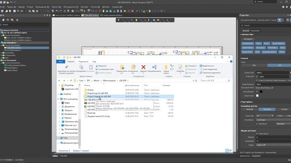291x163 pixels.
Task: Toggle Components selection filter button
Action: pos(248,43)
